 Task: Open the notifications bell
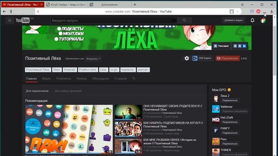click(252, 20)
